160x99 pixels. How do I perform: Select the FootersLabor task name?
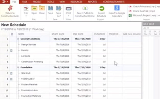pos(28,79)
